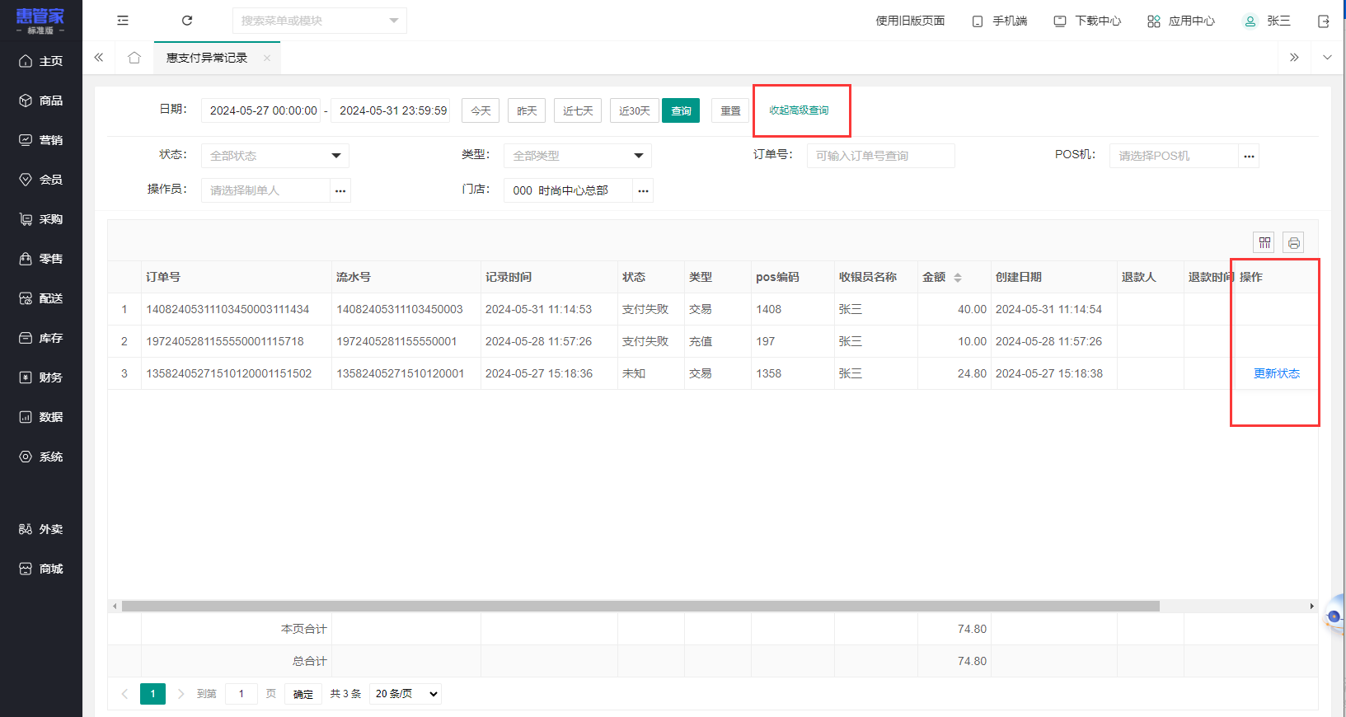Expand the tab list chevron

[x=1327, y=58]
